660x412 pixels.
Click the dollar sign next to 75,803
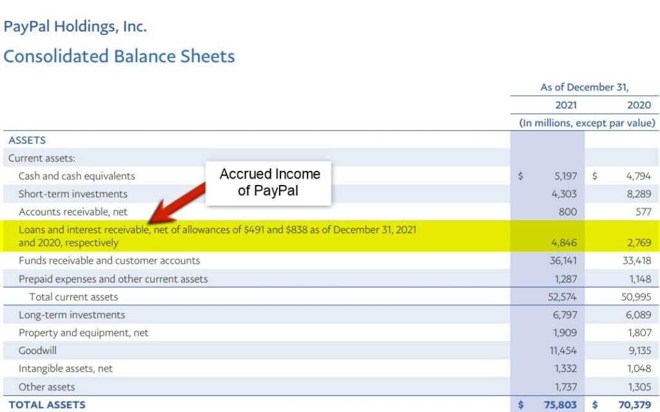coord(519,405)
